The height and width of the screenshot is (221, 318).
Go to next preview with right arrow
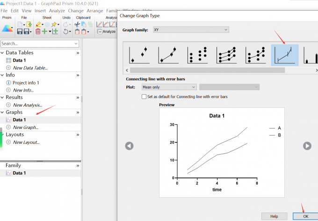pyautogui.click(x=307, y=146)
